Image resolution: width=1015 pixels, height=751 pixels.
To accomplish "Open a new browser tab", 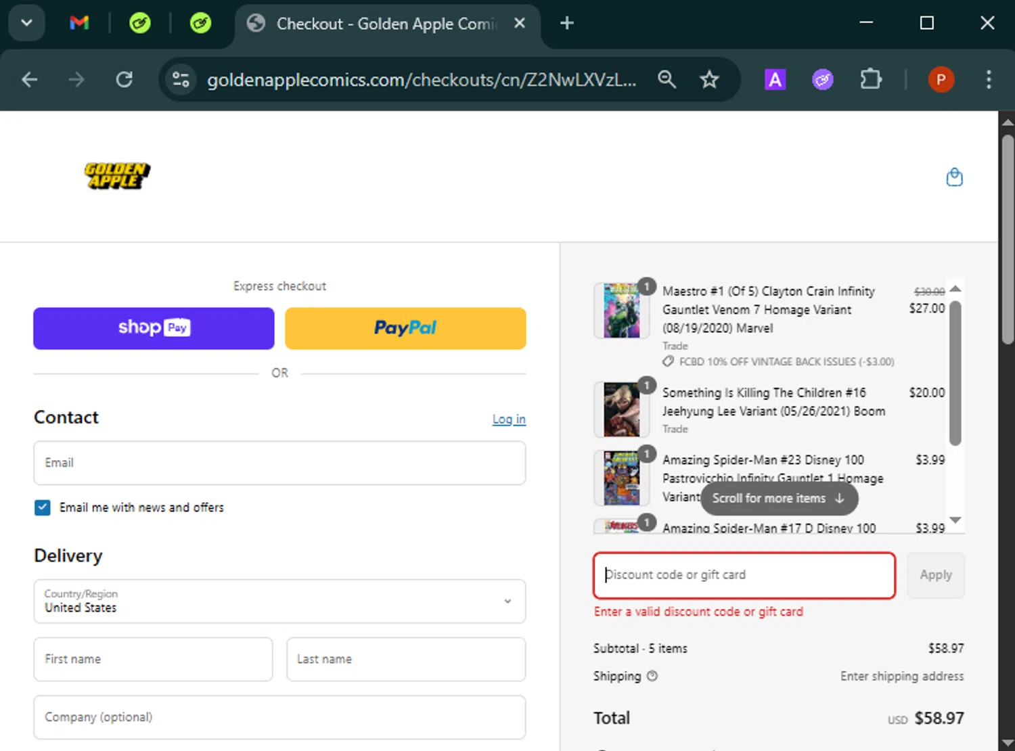I will pyautogui.click(x=567, y=23).
